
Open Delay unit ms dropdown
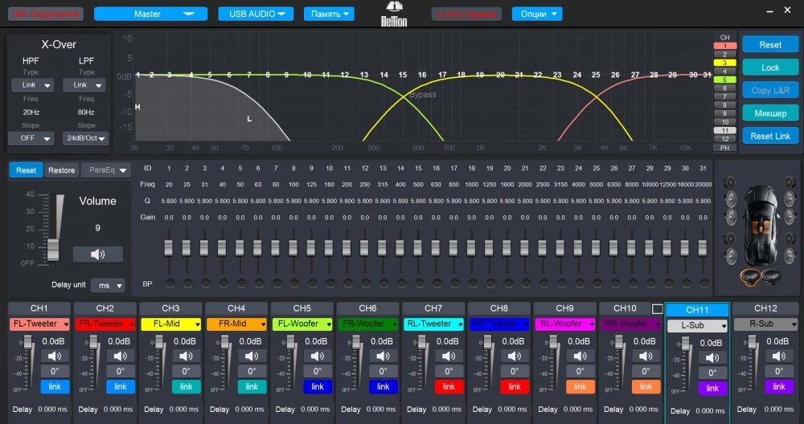[x=109, y=285]
